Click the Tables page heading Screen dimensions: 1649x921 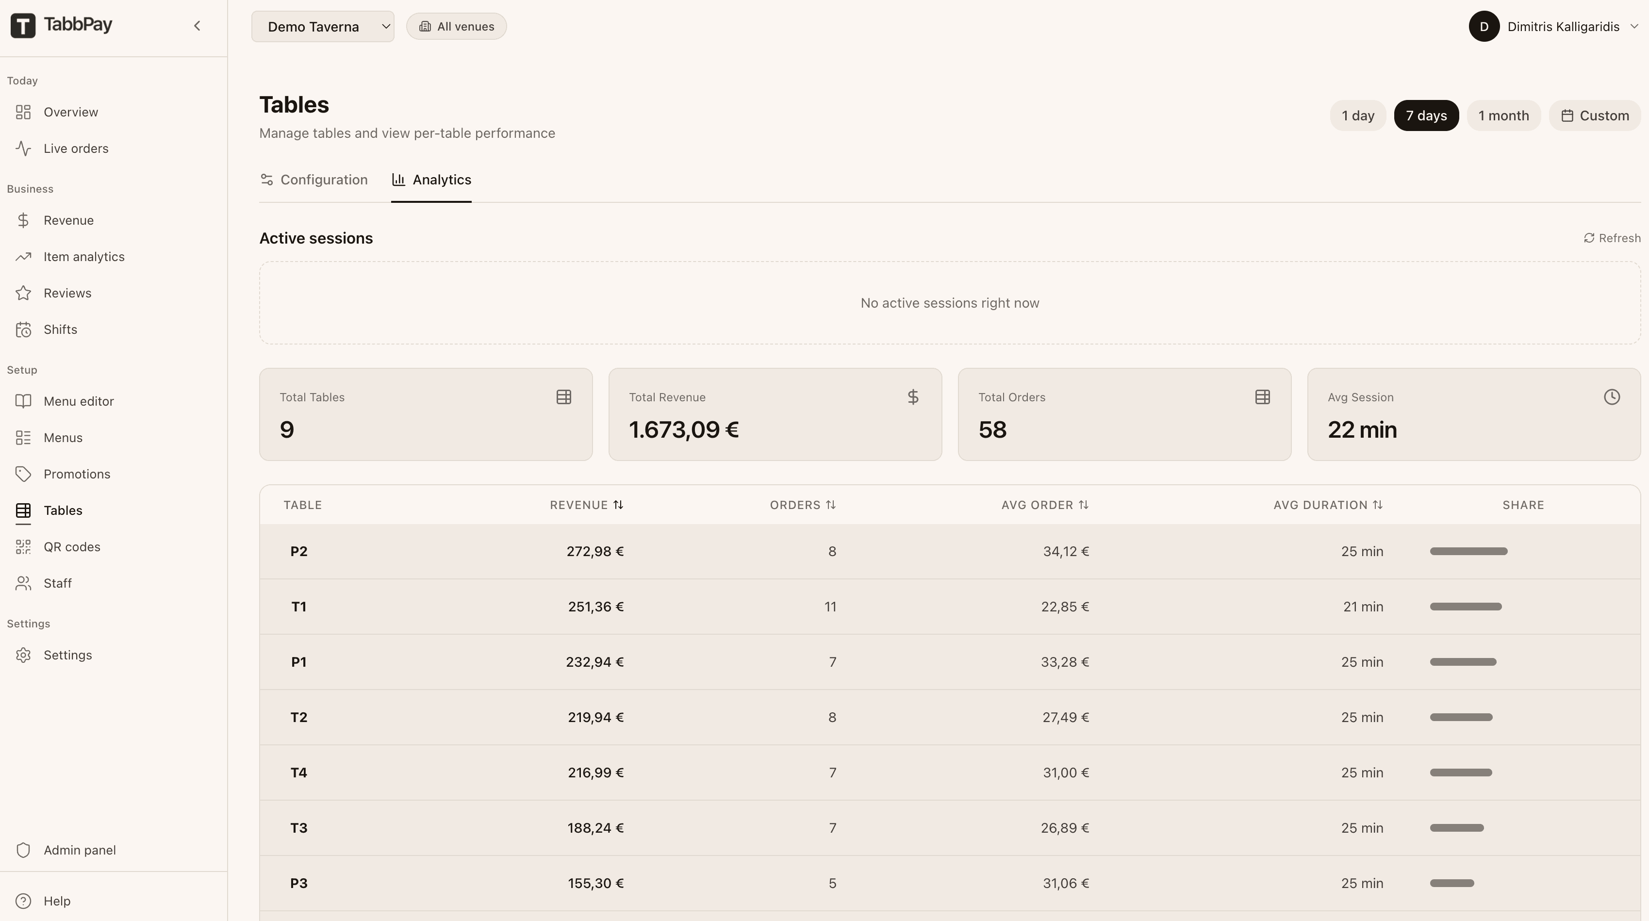click(295, 105)
